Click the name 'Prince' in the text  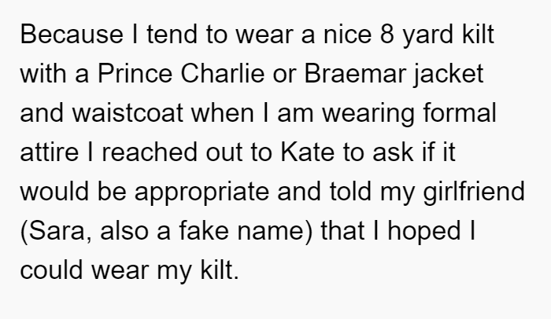tap(135, 74)
